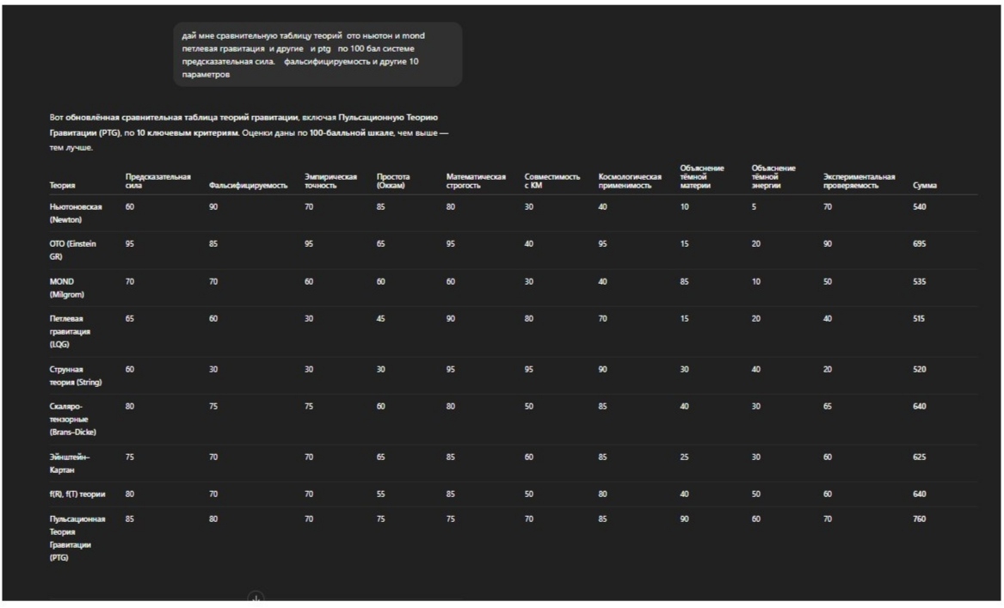This screenshot has height=608, width=1004.
Task: Select the 'Петлевая гравитация (LQG)' row label
Action: coord(70,332)
